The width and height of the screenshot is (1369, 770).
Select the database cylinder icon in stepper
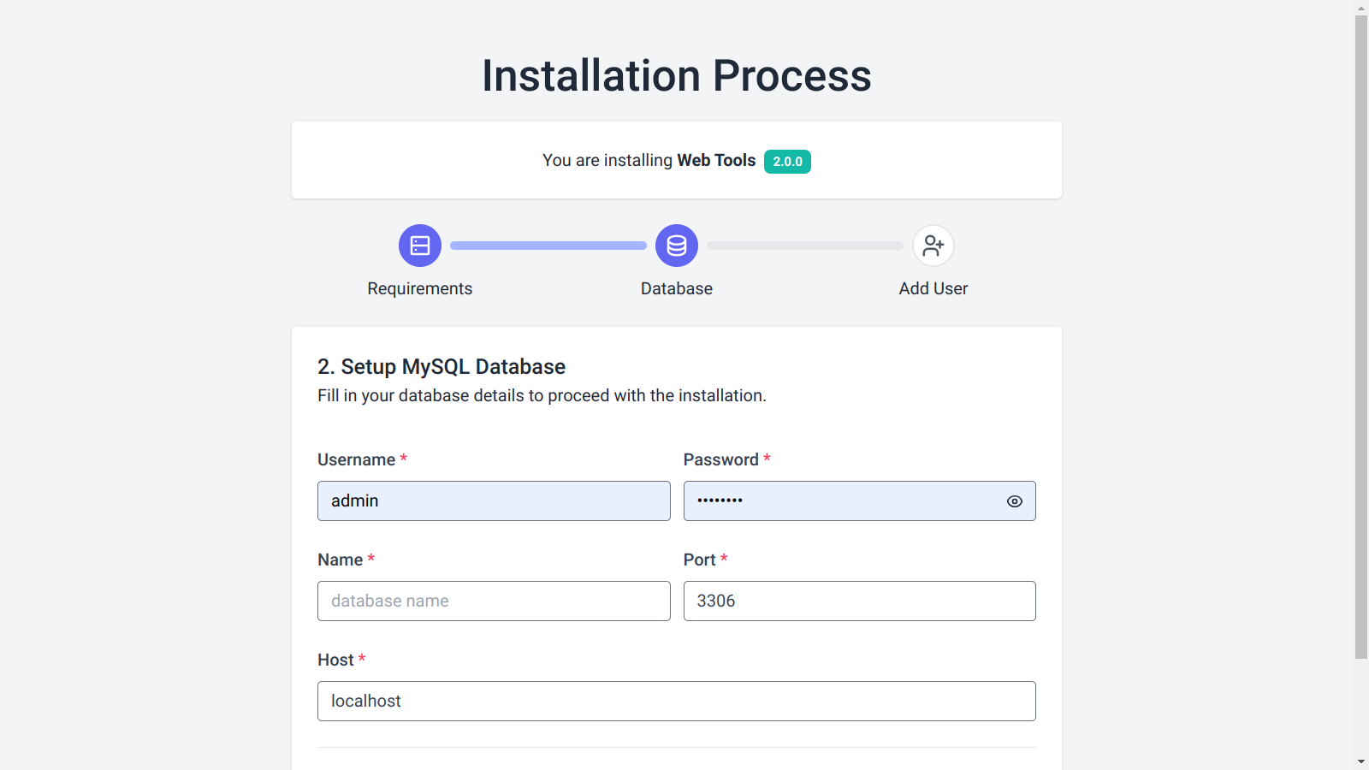pyautogui.click(x=676, y=245)
